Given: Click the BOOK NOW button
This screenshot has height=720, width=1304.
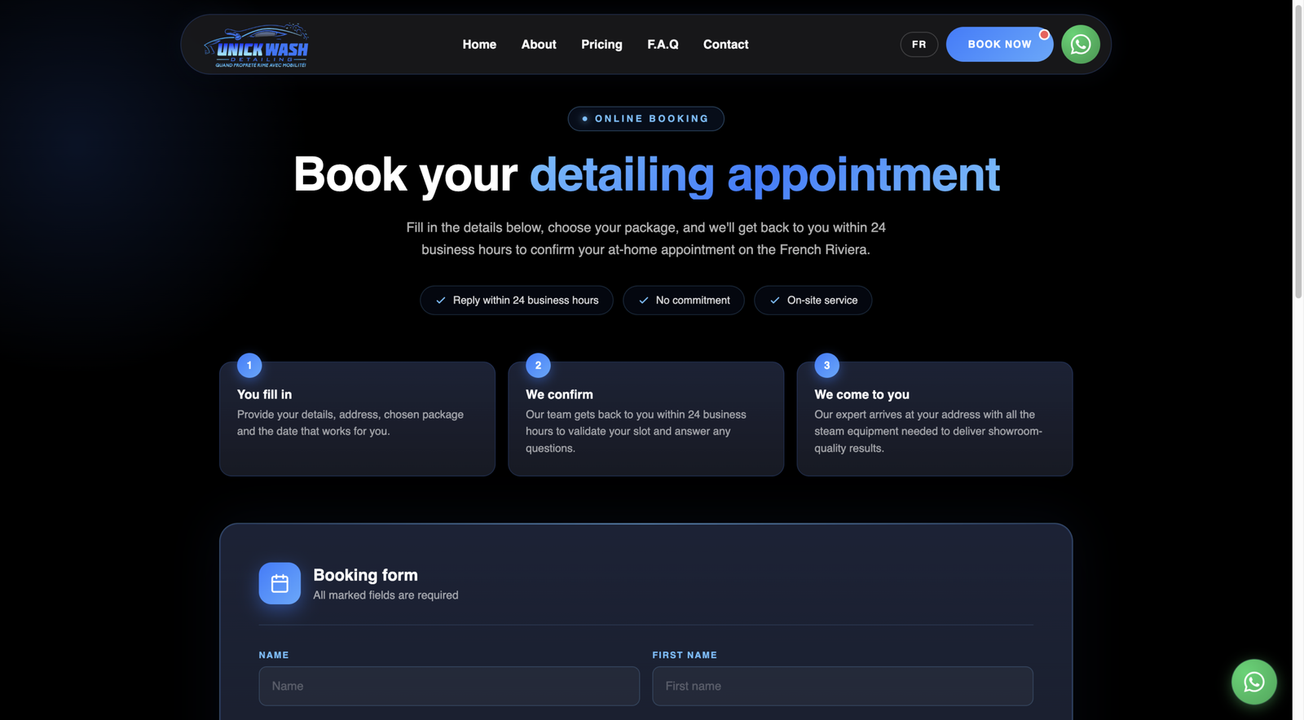Looking at the screenshot, I should tap(999, 44).
